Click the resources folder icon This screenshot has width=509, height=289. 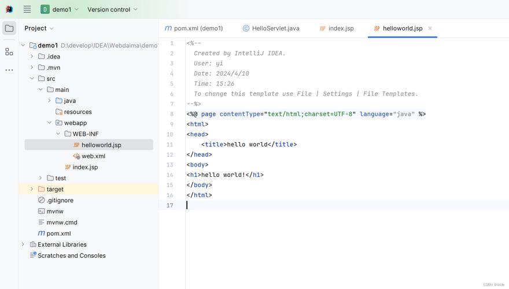pyautogui.click(x=59, y=112)
